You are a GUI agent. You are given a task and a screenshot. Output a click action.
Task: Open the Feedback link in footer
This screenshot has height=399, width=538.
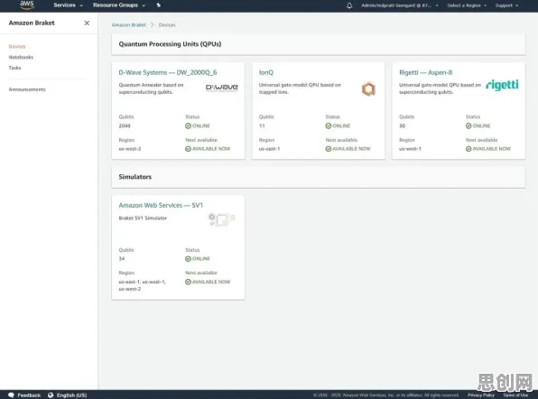(29, 395)
